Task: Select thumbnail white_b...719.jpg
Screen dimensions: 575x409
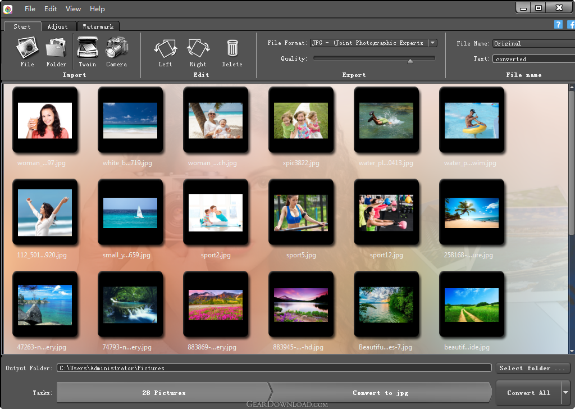Action: click(130, 120)
